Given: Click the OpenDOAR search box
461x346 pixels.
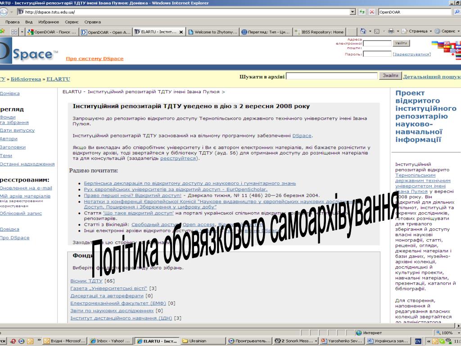Looking at the screenshot, I should [x=415, y=12].
